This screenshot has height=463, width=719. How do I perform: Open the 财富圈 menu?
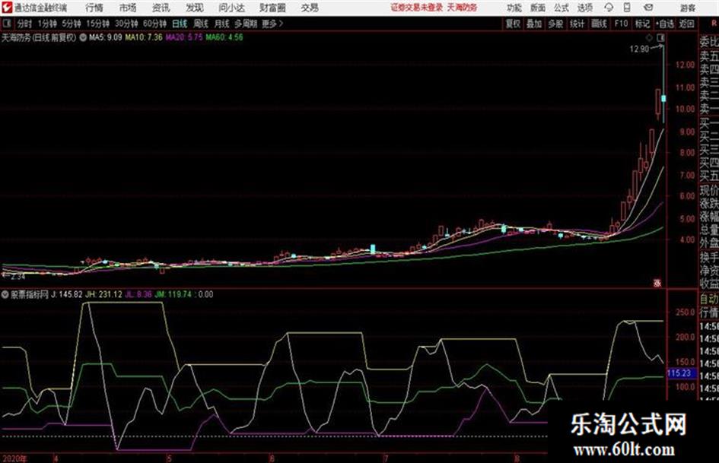click(272, 8)
